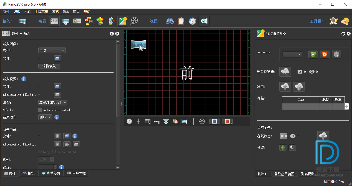Click the cloud trash delete project button
Screen dimensions: 352x186
click(299, 87)
